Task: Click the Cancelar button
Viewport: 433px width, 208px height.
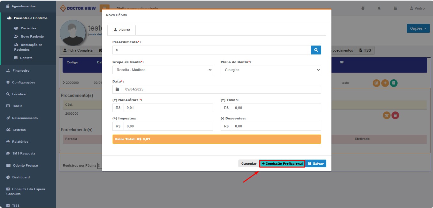Action: tap(249, 163)
